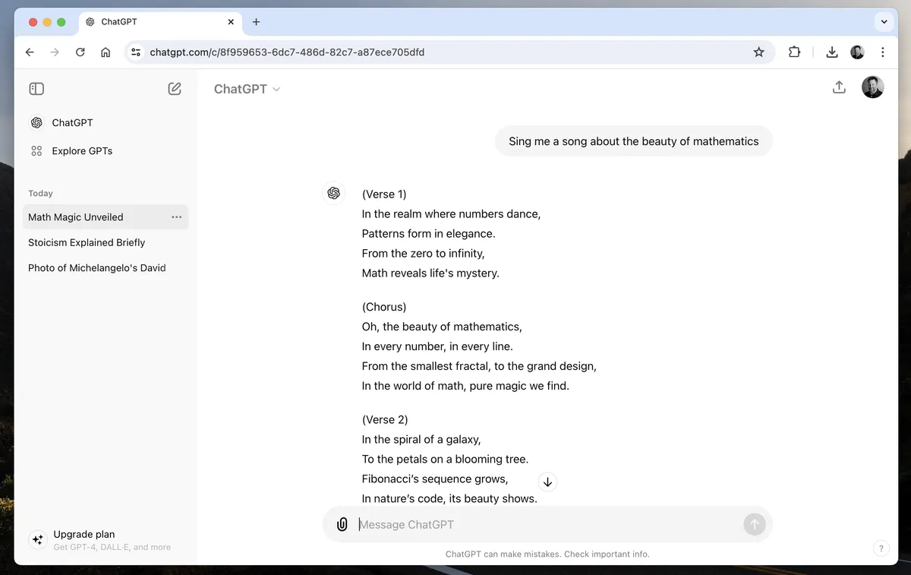Image resolution: width=911 pixels, height=575 pixels.
Task: Open ChatGPT link in the sidebar
Action: click(71, 123)
